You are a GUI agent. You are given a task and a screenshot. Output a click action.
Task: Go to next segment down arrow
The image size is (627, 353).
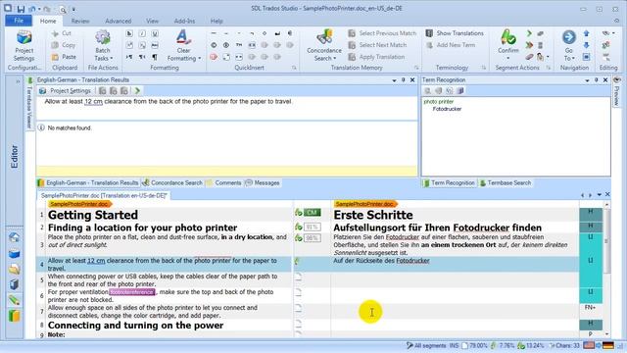[586, 45]
